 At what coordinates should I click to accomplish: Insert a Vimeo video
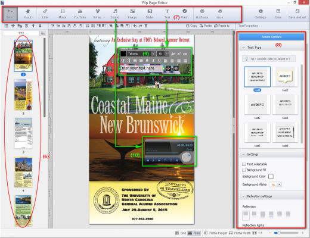coord(97,14)
